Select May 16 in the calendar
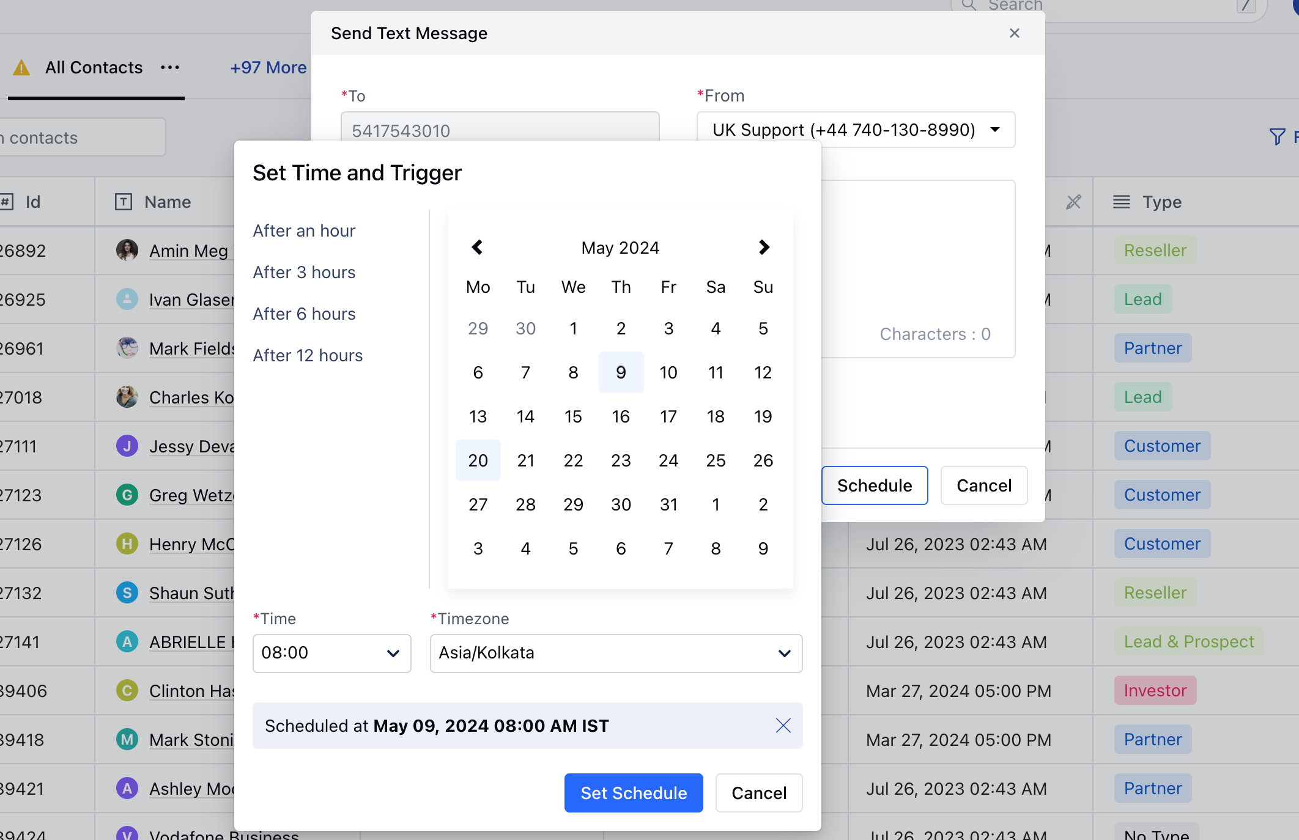This screenshot has width=1299, height=840. pos(621,416)
